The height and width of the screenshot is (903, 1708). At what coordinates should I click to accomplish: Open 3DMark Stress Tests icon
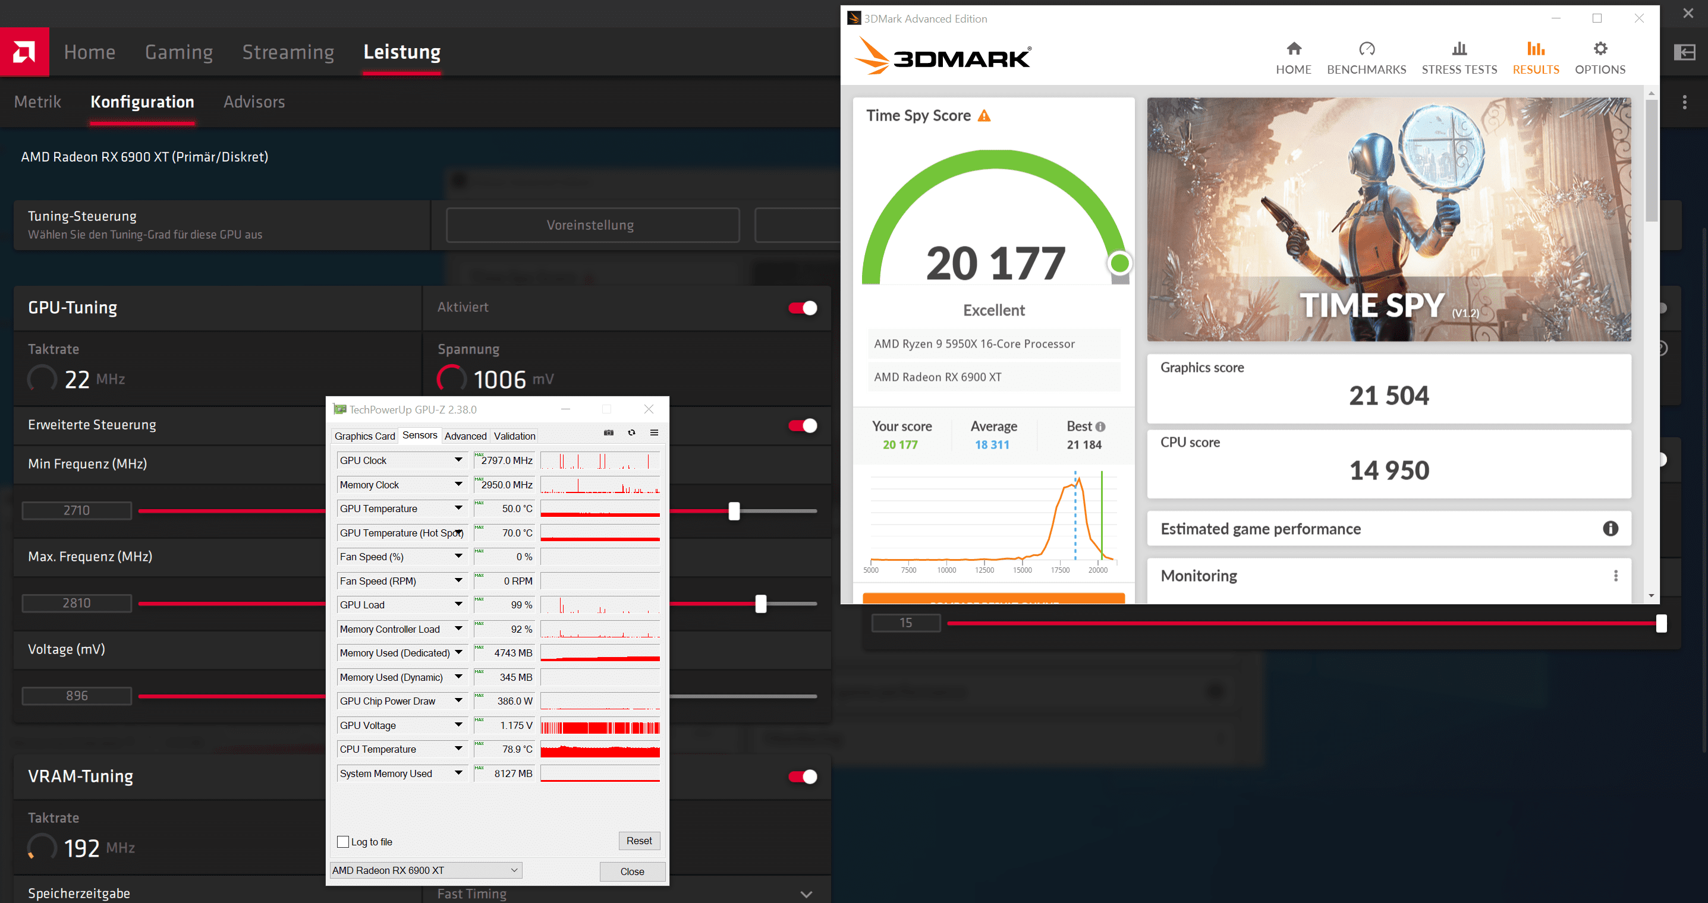(1459, 48)
